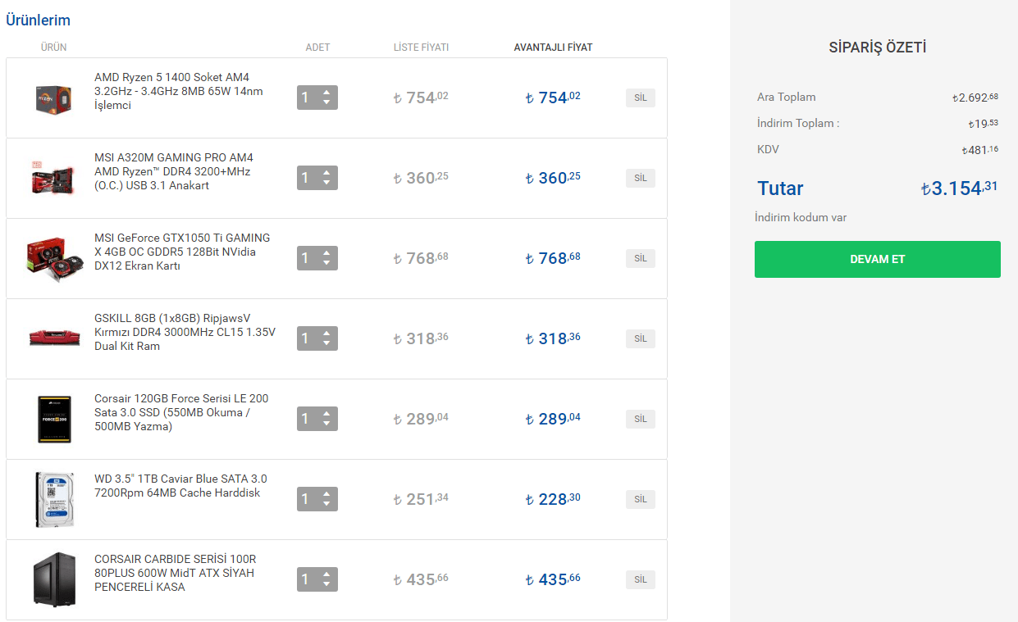Screen dimensions: 1018x622
Task: Open the GSKILL RipjawsV RAM image
Action: pos(55,338)
